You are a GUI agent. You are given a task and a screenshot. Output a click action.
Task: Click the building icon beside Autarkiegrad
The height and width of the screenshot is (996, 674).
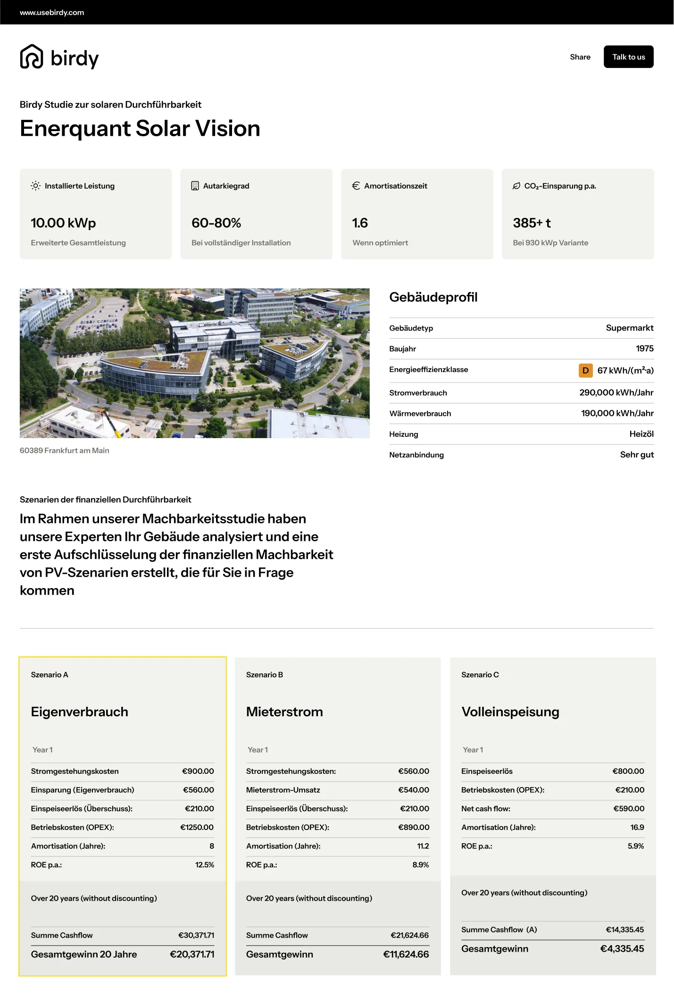point(195,186)
